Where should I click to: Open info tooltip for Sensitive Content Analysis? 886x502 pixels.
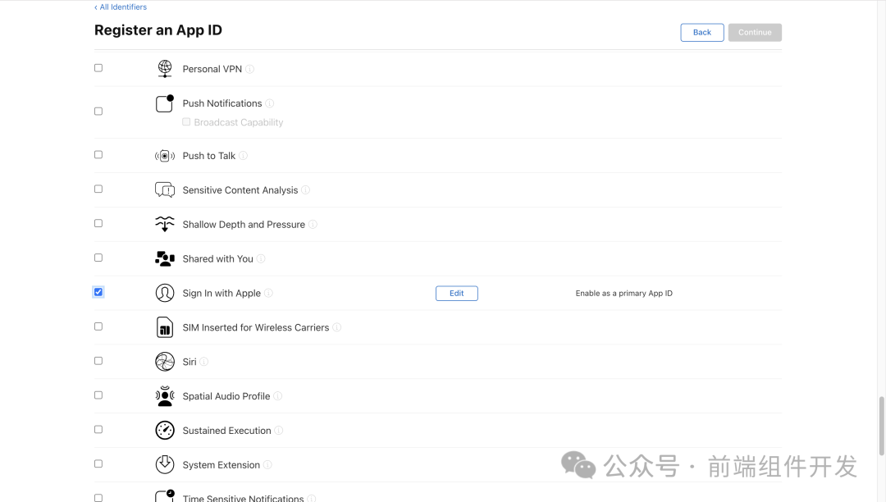pyautogui.click(x=306, y=189)
